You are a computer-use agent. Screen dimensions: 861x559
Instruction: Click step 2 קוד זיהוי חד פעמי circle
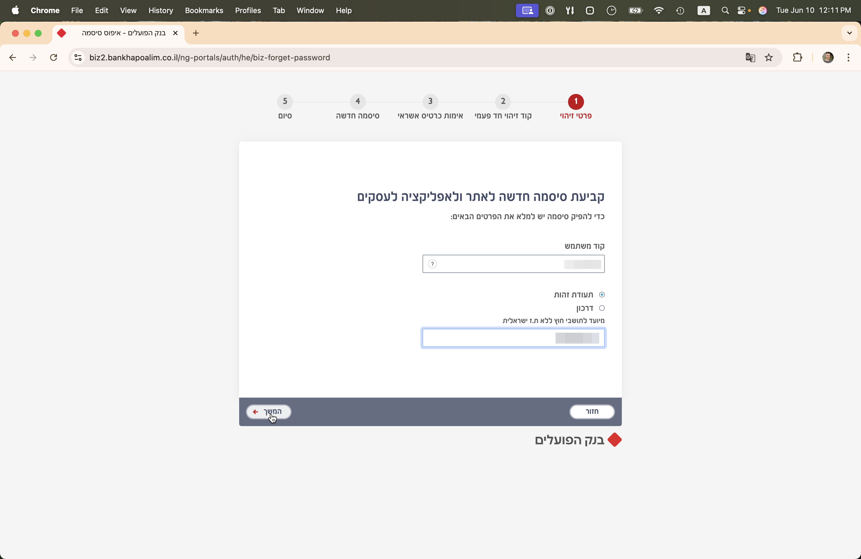(x=503, y=102)
